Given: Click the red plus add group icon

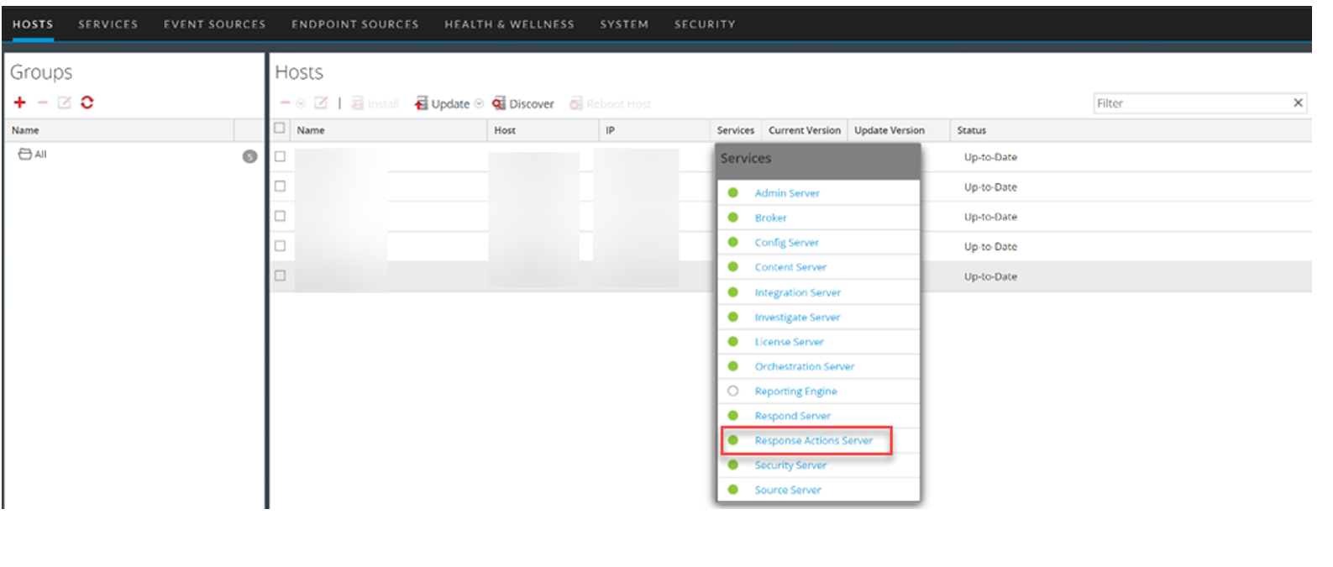Looking at the screenshot, I should (20, 102).
